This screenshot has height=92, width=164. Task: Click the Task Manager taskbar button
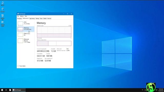coord(19,90)
